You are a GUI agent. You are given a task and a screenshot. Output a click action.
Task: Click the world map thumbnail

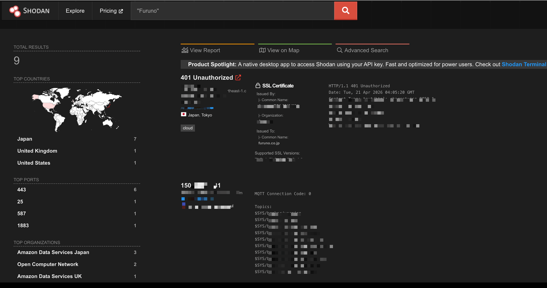click(x=77, y=109)
